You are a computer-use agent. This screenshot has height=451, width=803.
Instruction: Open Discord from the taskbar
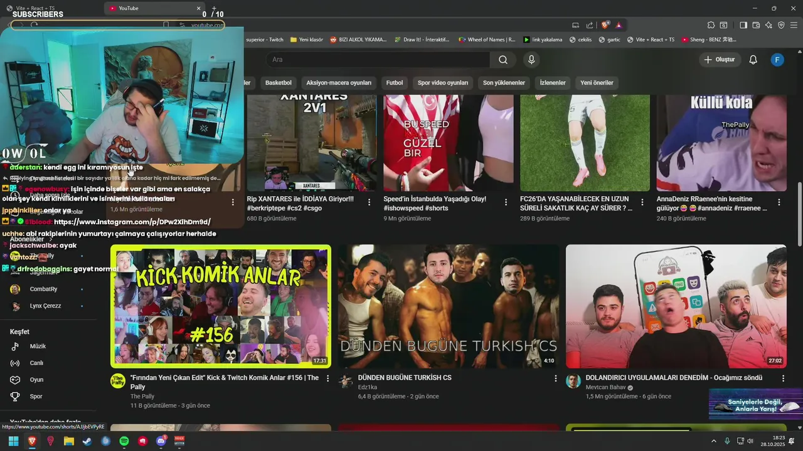pyautogui.click(x=161, y=441)
